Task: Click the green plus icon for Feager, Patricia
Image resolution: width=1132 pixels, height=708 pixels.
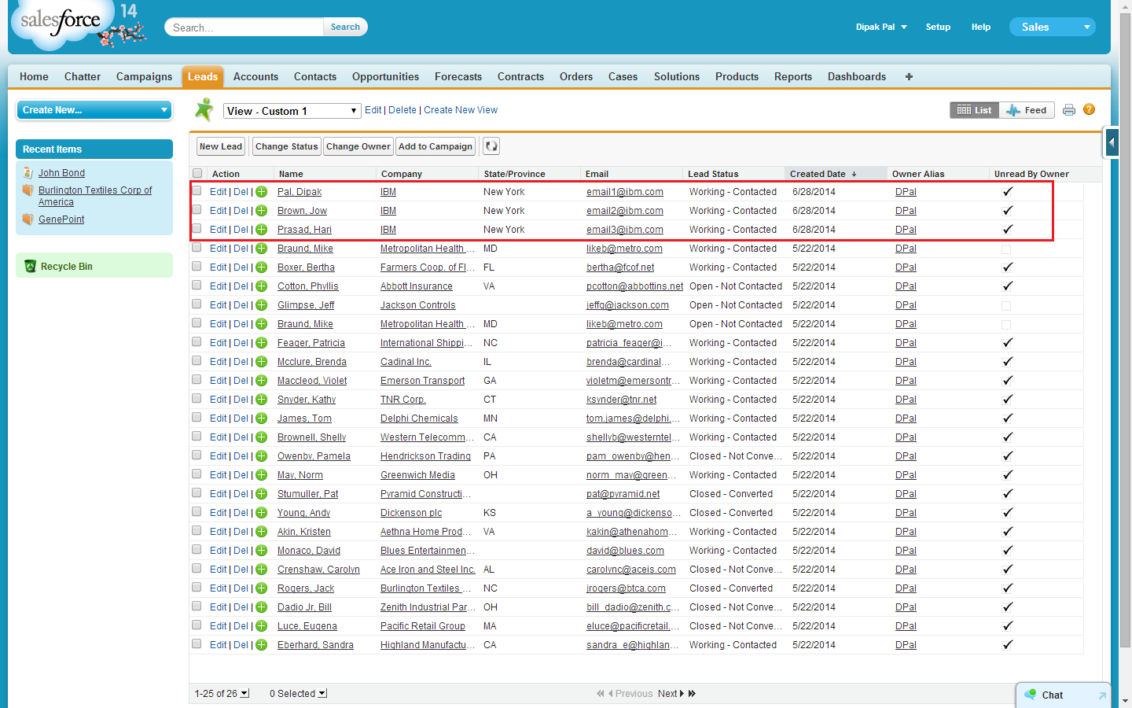Action: click(262, 343)
